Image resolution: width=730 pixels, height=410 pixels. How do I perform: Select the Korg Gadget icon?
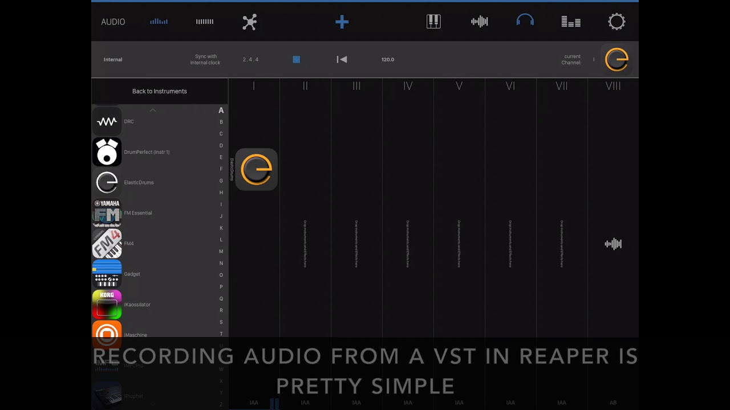[107, 274]
